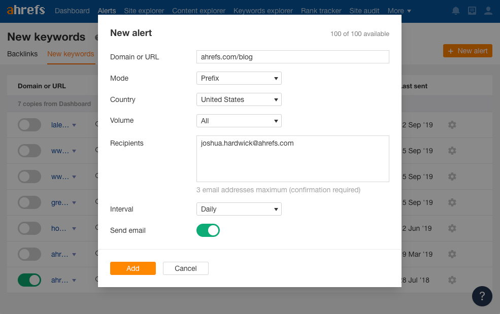Open the help question mark button
This screenshot has width=500, height=314.
pos(482,296)
